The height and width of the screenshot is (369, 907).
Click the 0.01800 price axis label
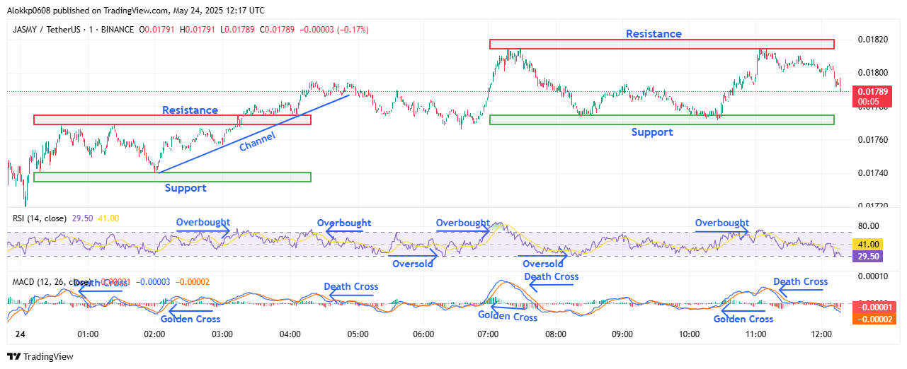coord(874,73)
